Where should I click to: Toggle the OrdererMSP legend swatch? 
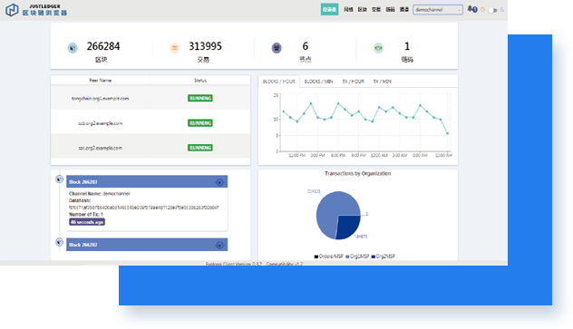point(316,256)
